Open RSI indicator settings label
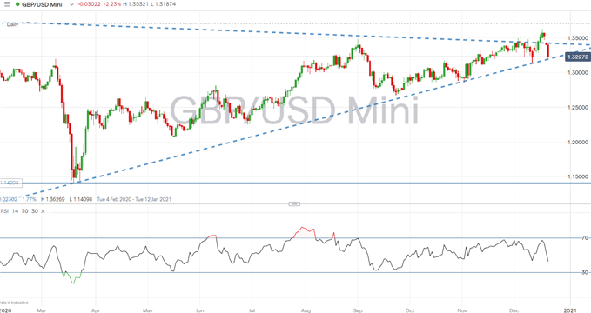 pyautogui.click(x=4, y=211)
